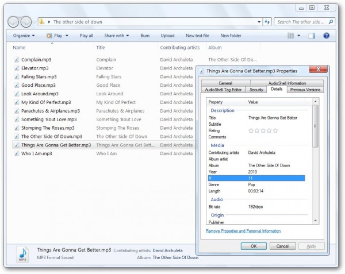The height and width of the screenshot is (274, 345).
Task: Click the folder icon in address bar
Action: tap(42, 21)
